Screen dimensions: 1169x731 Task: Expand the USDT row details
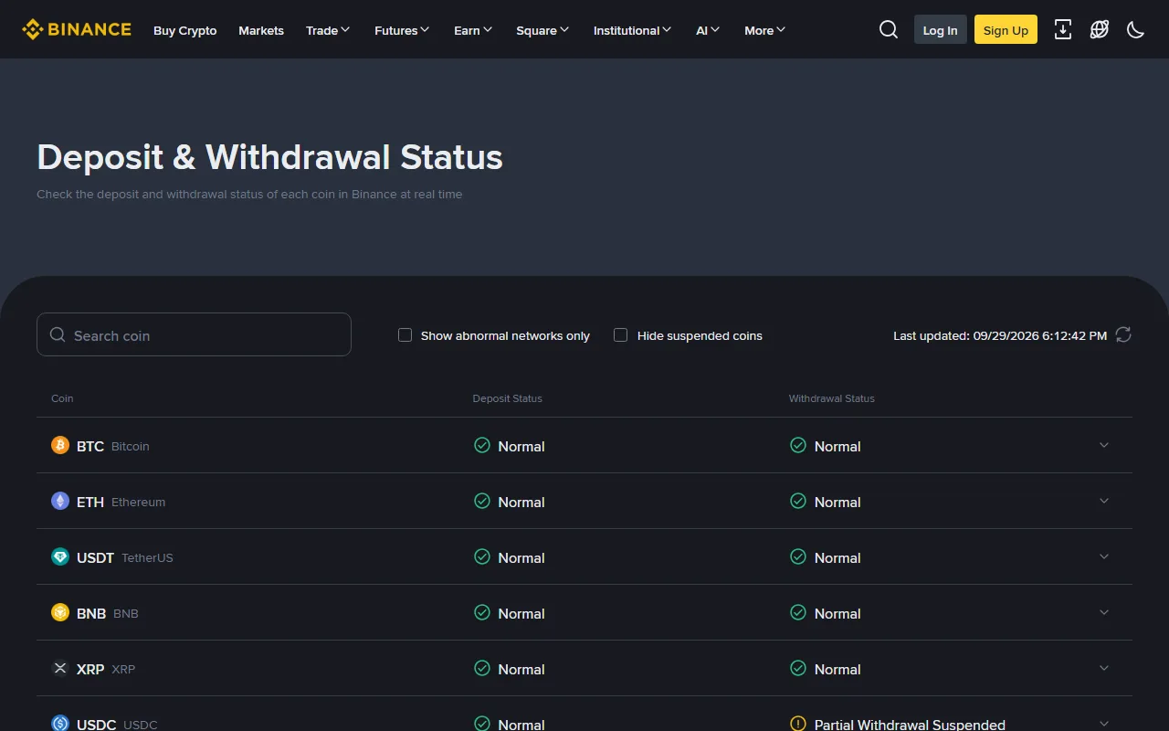click(x=1104, y=556)
